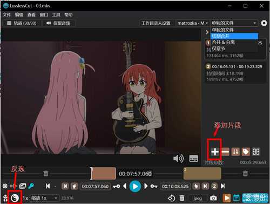270x204 pixels.
Task: Select the first 单独的文件 option in list
Action: click(x=234, y=30)
